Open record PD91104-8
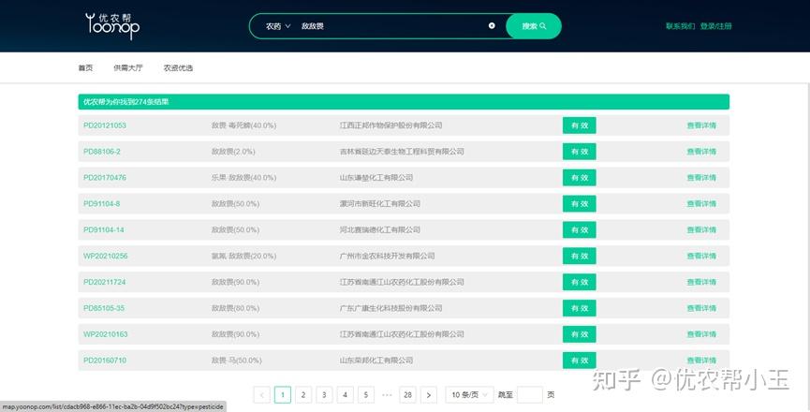The image size is (810, 412). [102, 203]
